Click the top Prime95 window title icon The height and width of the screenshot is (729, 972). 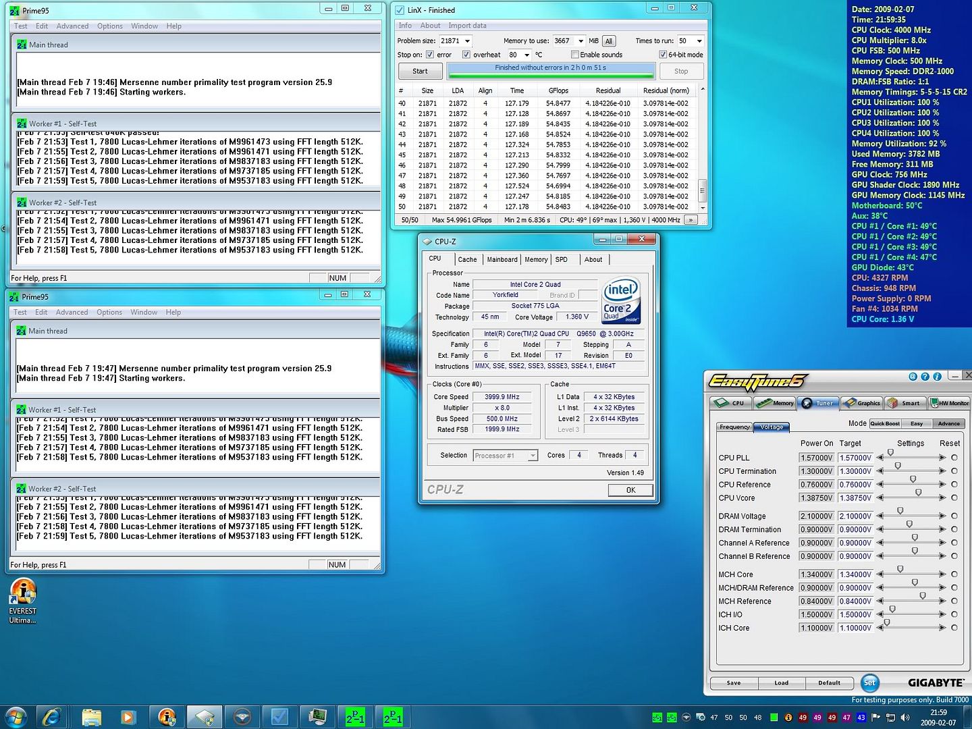pyautogui.click(x=14, y=11)
